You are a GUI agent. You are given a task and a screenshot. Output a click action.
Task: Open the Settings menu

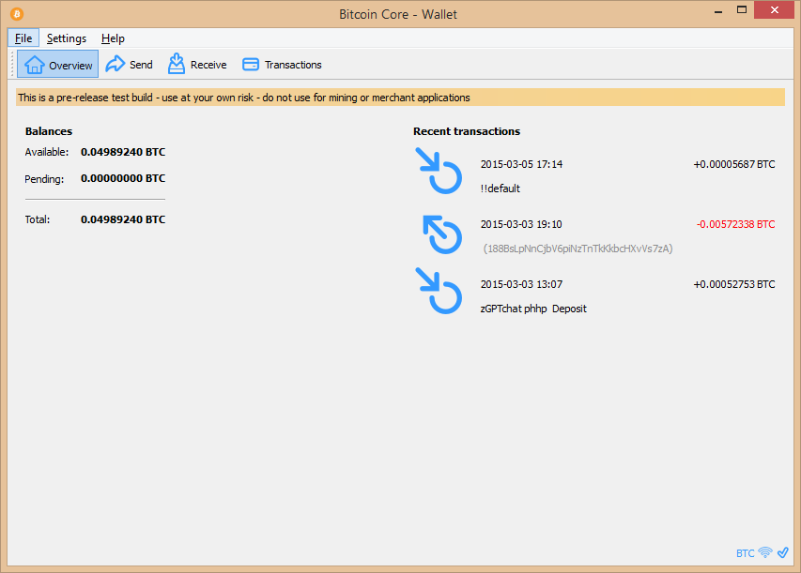coord(67,38)
